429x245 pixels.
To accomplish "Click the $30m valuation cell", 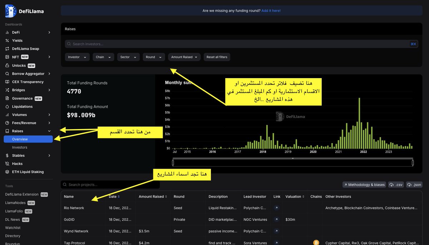I will (x=290, y=220).
